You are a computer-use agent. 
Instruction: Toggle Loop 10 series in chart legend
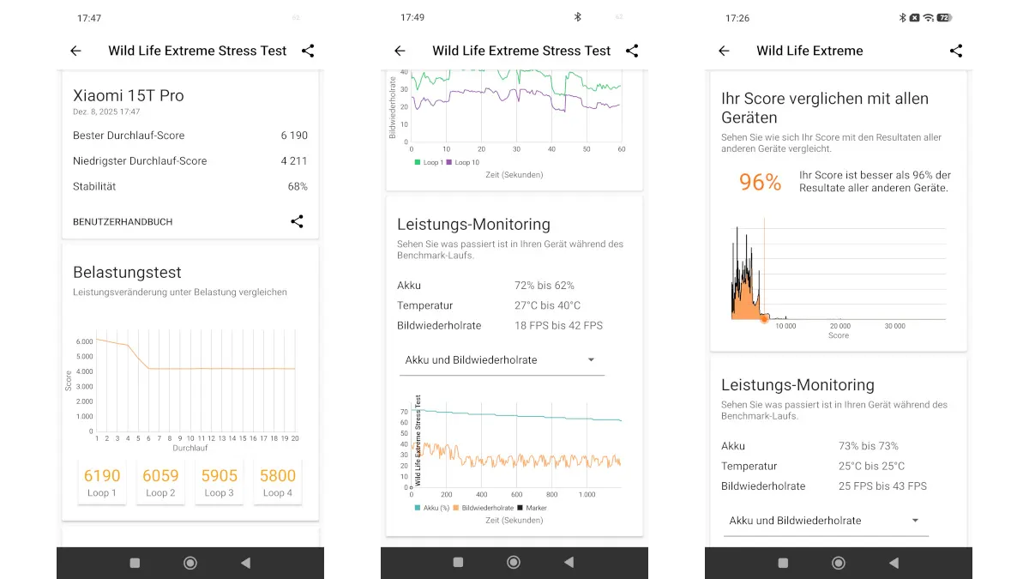[x=463, y=162]
